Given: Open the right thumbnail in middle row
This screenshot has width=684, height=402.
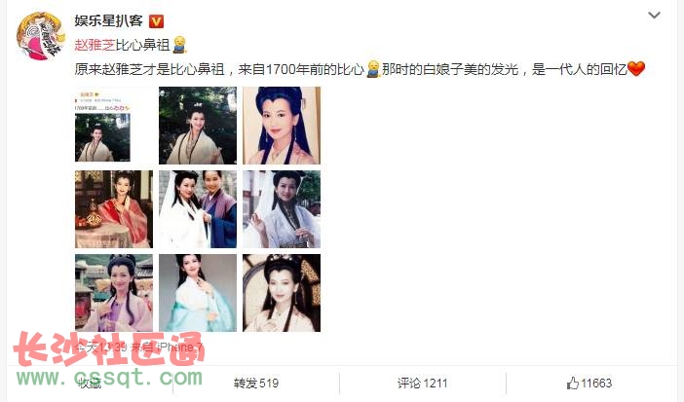Looking at the screenshot, I should [282, 209].
